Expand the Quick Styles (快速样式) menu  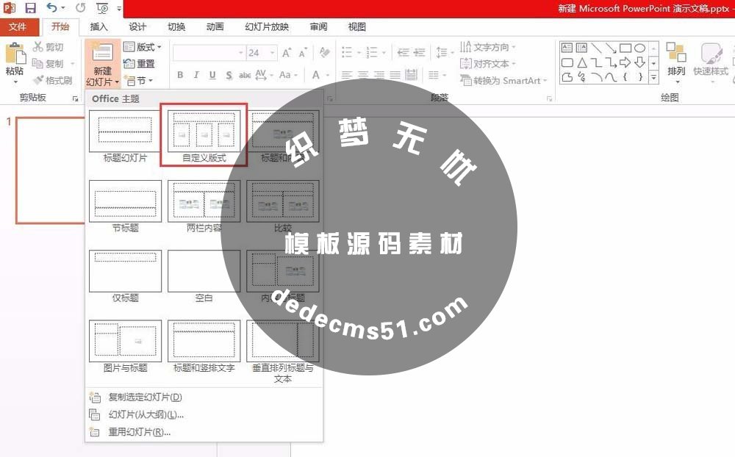(710, 62)
